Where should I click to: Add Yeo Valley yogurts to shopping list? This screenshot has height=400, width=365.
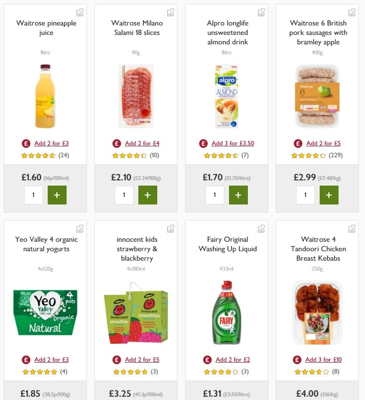80,228
